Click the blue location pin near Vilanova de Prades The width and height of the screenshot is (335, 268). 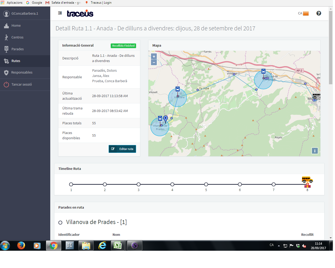pyautogui.click(x=165, y=119)
